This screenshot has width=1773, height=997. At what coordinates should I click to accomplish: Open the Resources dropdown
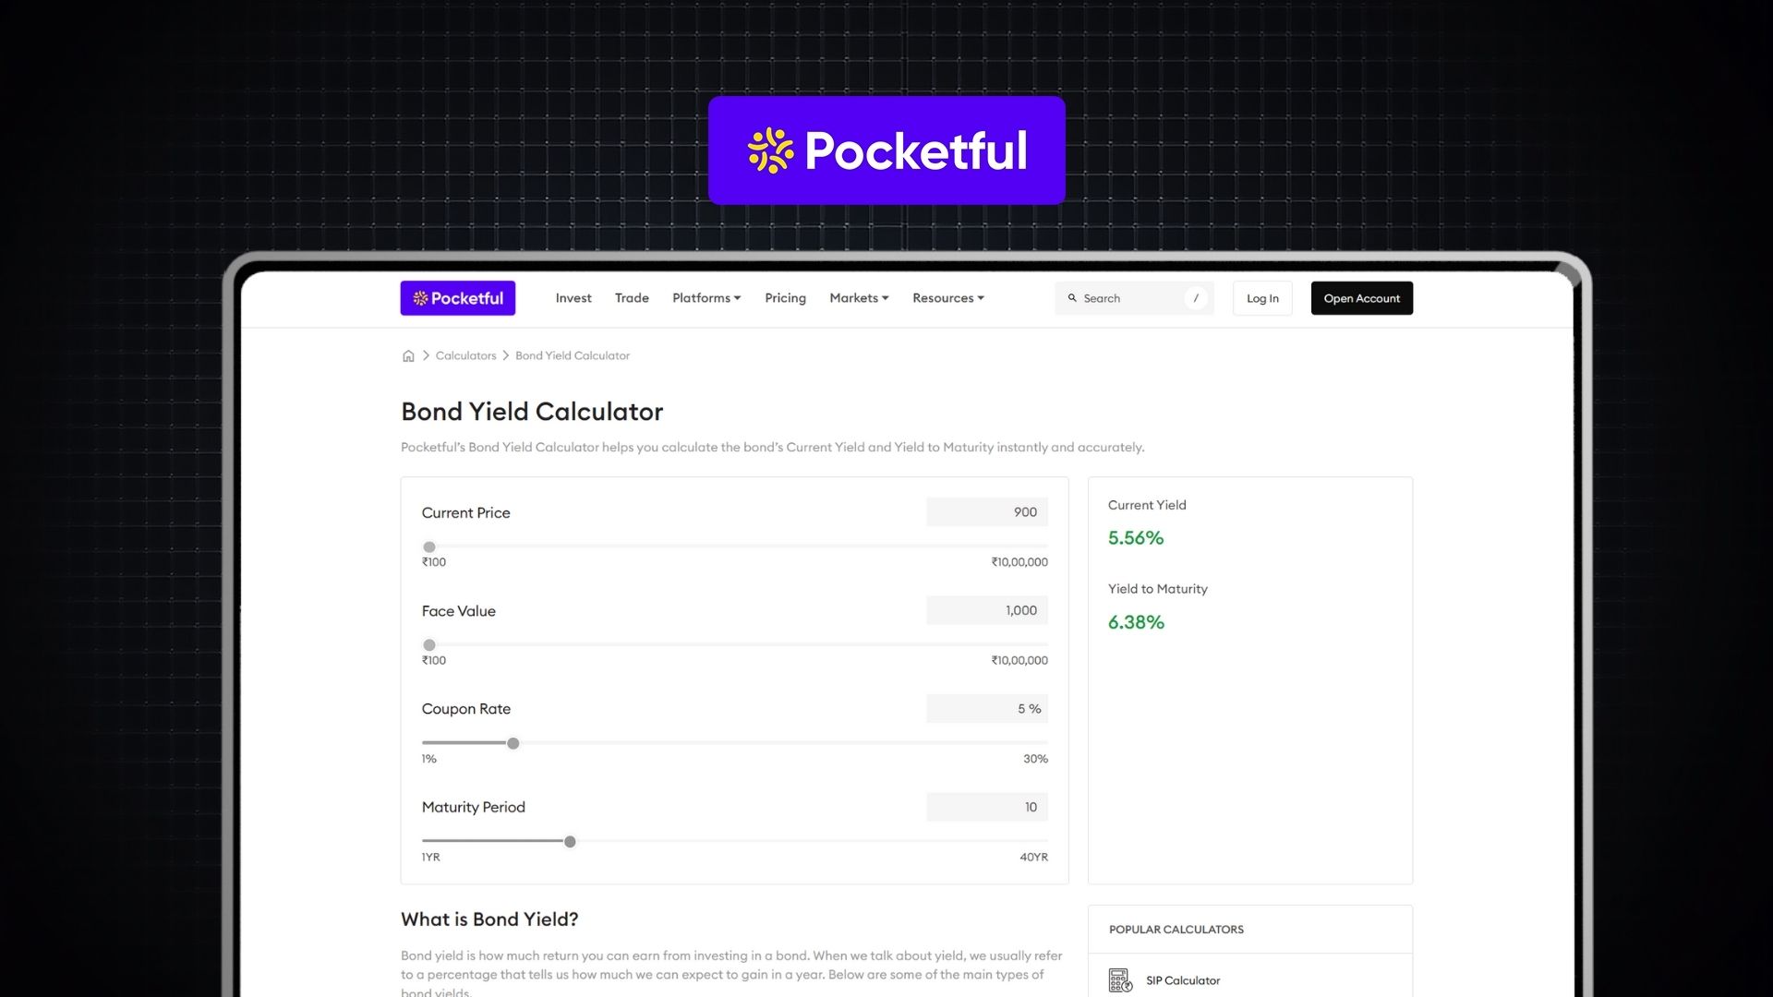(947, 297)
